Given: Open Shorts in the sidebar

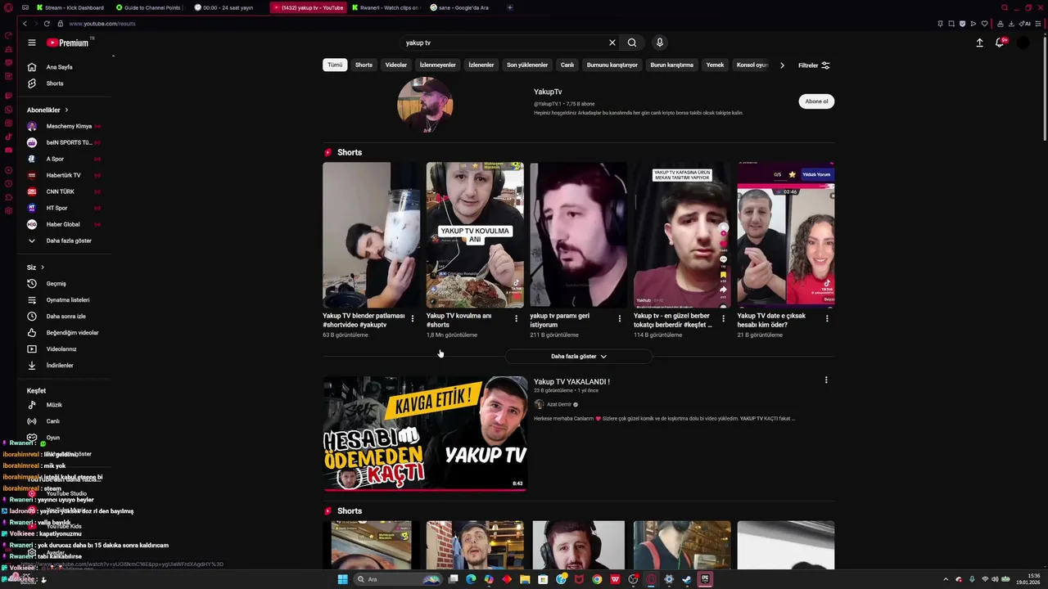Looking at the screenshot, I should (64, 83).
